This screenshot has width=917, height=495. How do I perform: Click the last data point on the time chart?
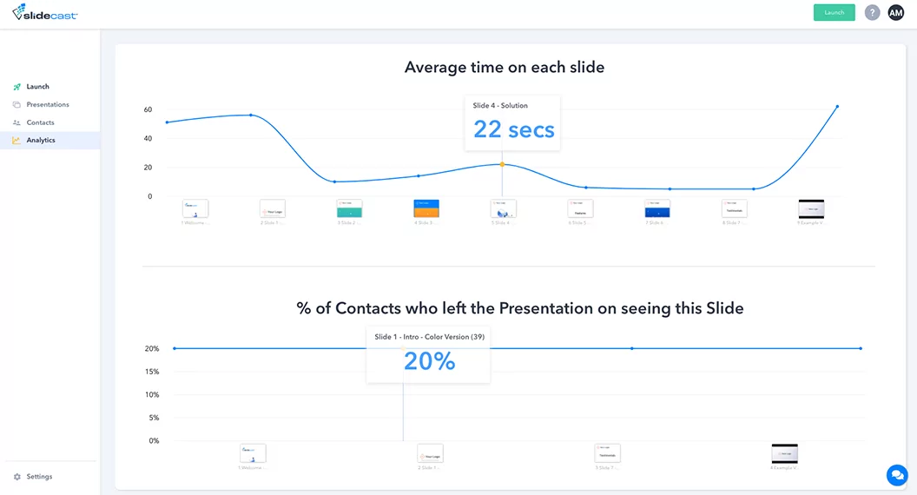pos(837,107)
